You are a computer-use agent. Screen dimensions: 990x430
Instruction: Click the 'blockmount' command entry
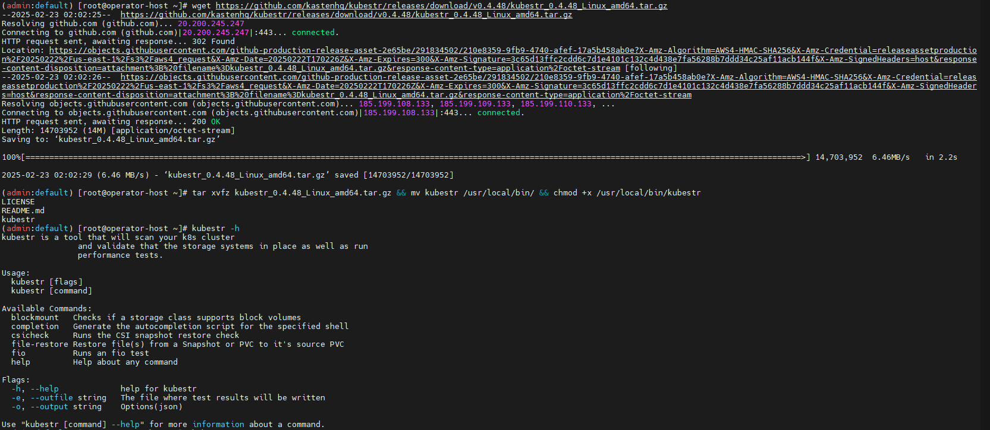35,318
